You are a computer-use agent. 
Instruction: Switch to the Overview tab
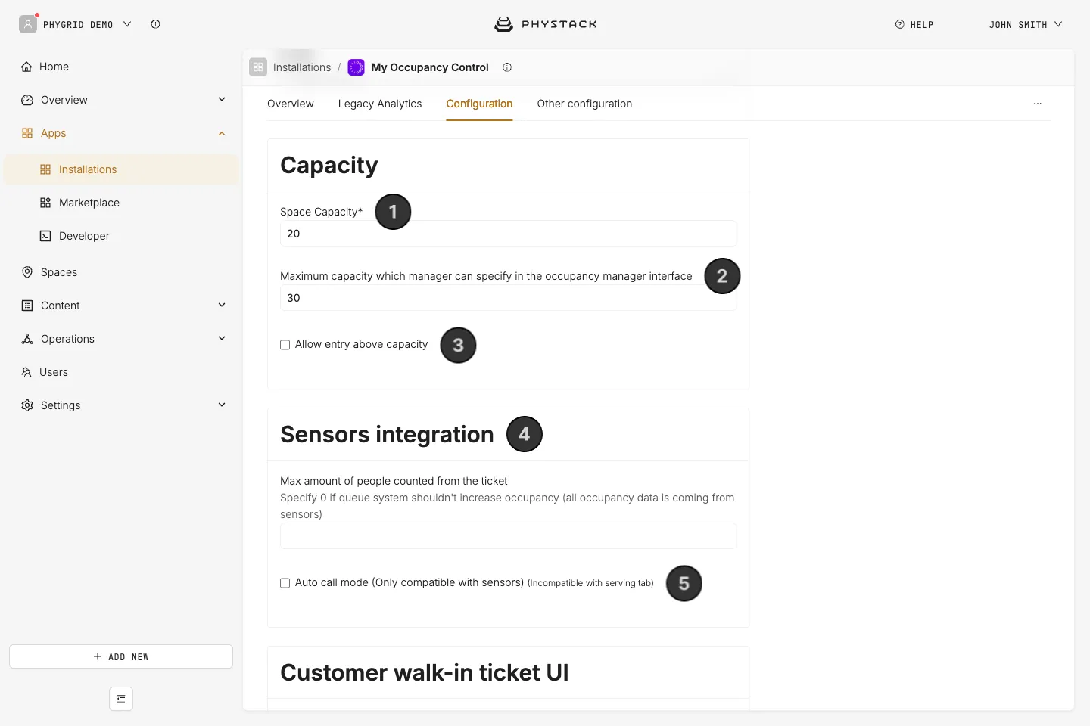(x=291, y=104)
